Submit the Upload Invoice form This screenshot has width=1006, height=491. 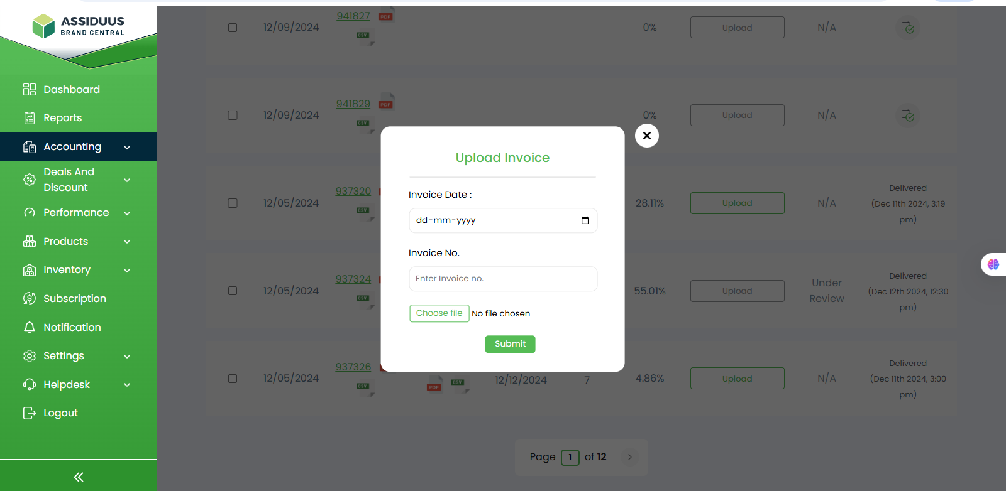click(x=510, y=344)
